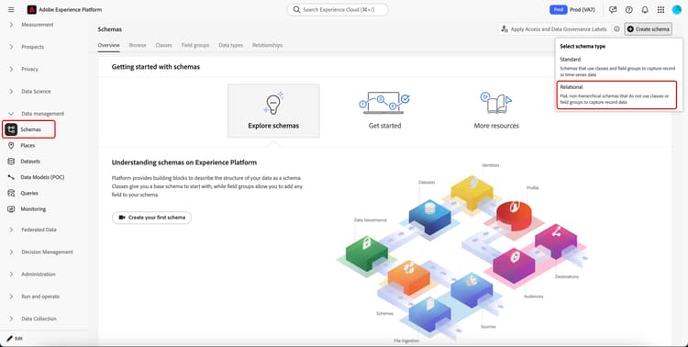Image resolution: width=688 pixels, height=347 pixels.
Task: Open the user profile avatar
Action: point(676,10)
